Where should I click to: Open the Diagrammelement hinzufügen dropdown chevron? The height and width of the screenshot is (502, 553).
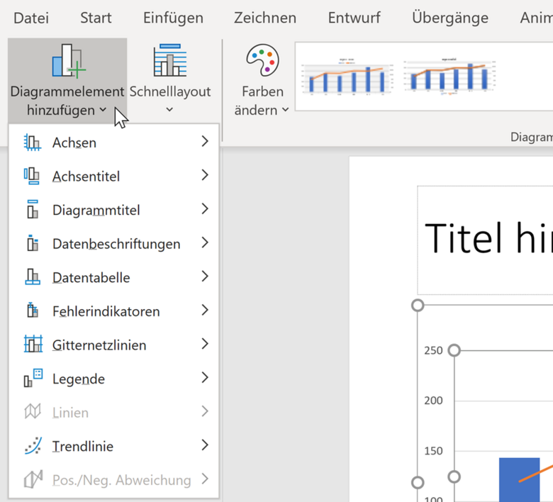tap(103, 110)
